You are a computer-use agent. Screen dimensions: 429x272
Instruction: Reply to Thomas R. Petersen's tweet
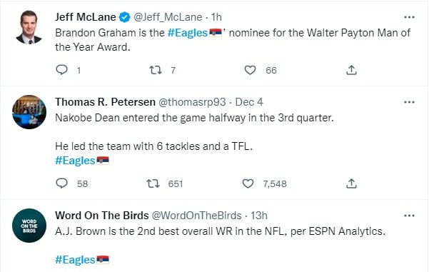[x=61, y=183]
